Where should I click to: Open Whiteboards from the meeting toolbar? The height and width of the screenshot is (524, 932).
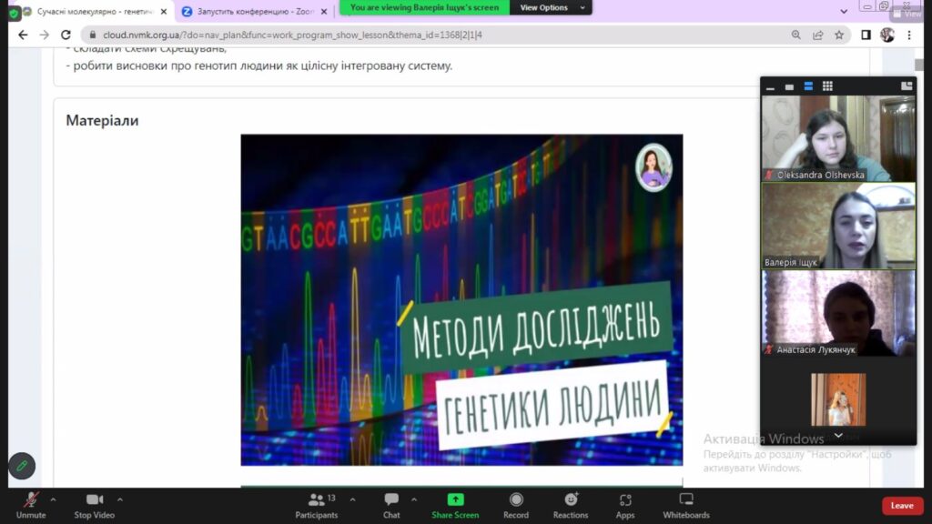coord(686,504)
